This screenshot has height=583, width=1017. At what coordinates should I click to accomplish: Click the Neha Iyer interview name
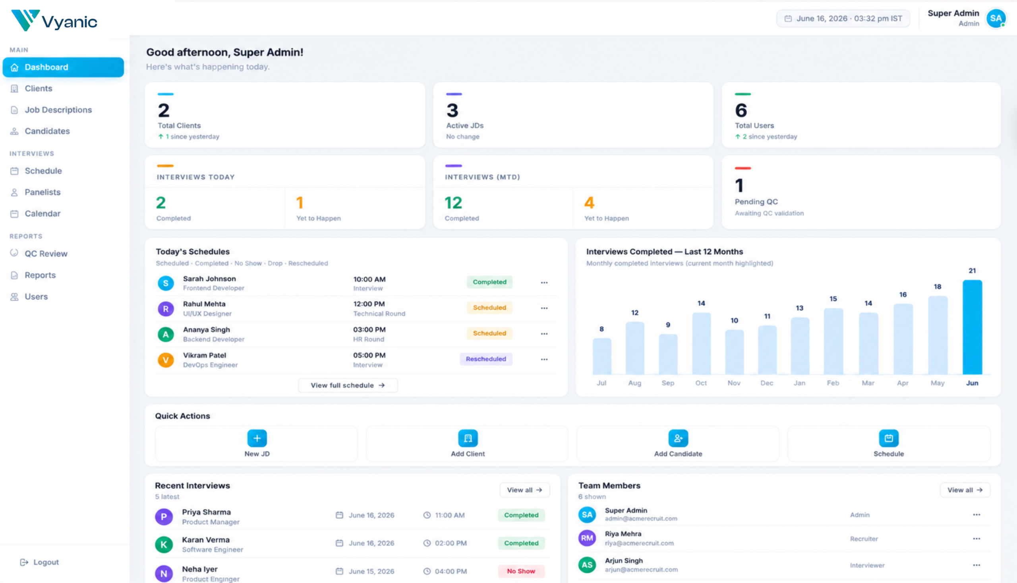point(199,569)
